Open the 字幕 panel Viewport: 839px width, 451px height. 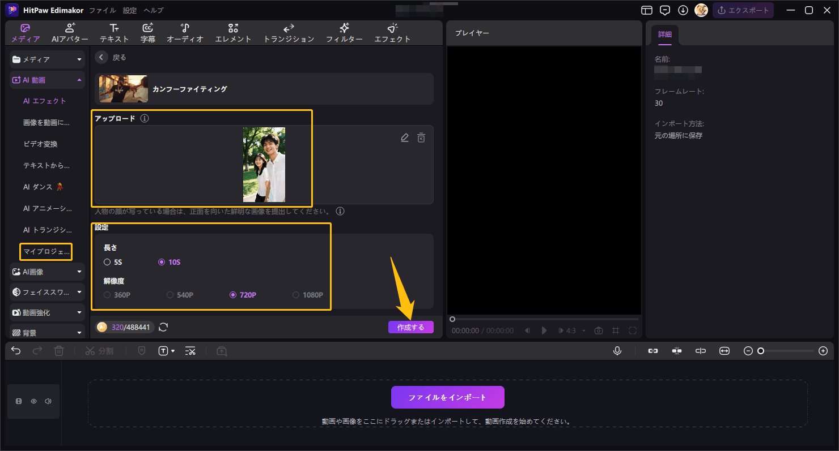148,32
